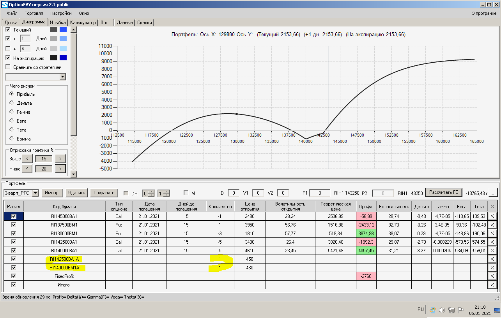The height and width of the screenshot is (318, 501).
Task: Click the blue color swatch for Текущий
Action: (63, 30)
